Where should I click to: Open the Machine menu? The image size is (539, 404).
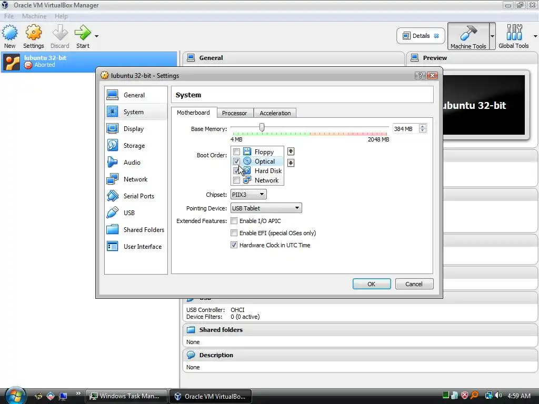pyautogui.click(x=34, y=16)
